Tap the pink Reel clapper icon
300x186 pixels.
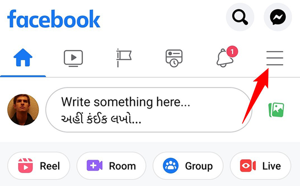[x=25, y=166]
